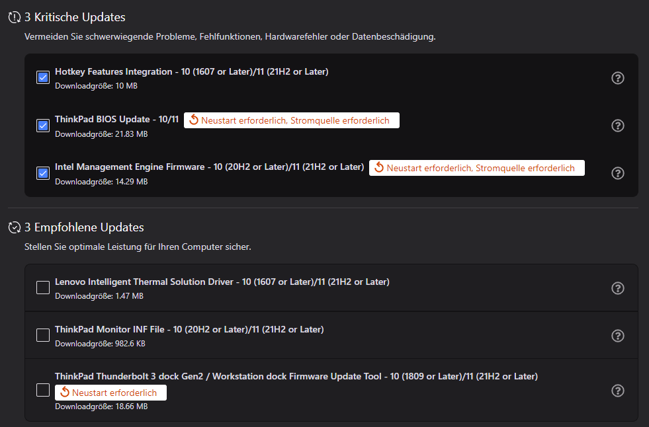Screen dimensions: 649x427
Task: Click the '3 Kritische Updates' heading
Action: point(75,17)
